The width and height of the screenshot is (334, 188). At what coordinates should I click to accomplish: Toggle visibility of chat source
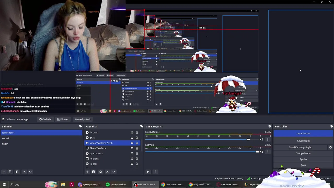point(132,138)
